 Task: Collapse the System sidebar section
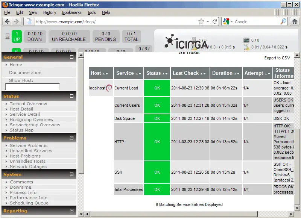coord(71,174)
